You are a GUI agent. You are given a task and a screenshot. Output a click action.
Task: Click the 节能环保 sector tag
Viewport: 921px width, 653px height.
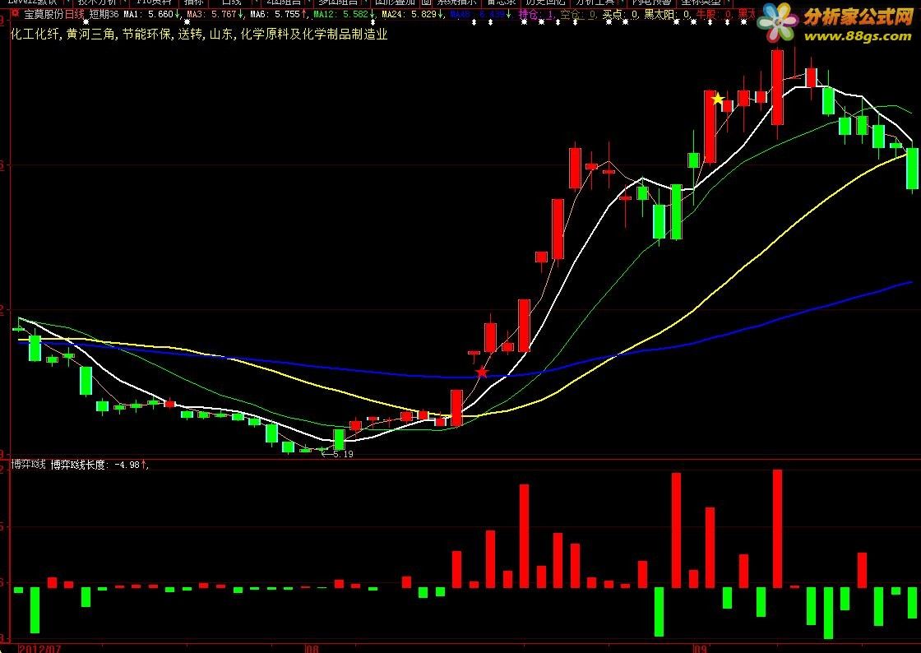(x=147, y=34)
